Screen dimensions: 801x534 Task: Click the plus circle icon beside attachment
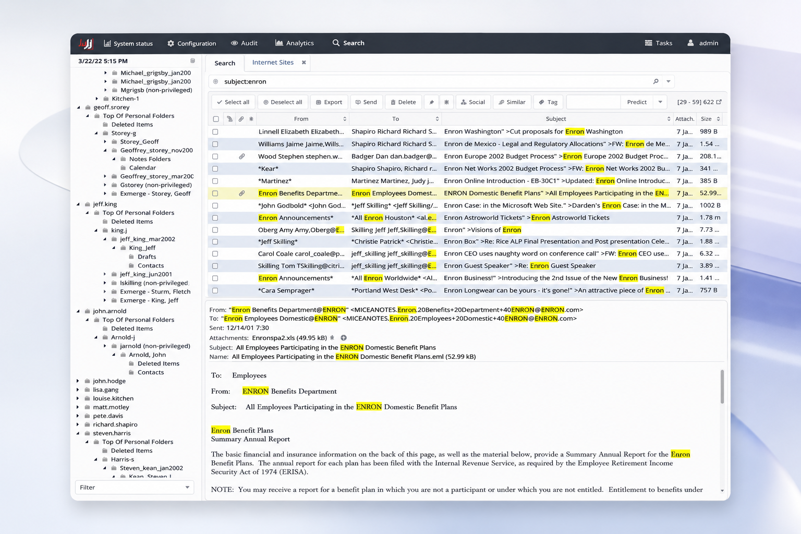point(344,338)
